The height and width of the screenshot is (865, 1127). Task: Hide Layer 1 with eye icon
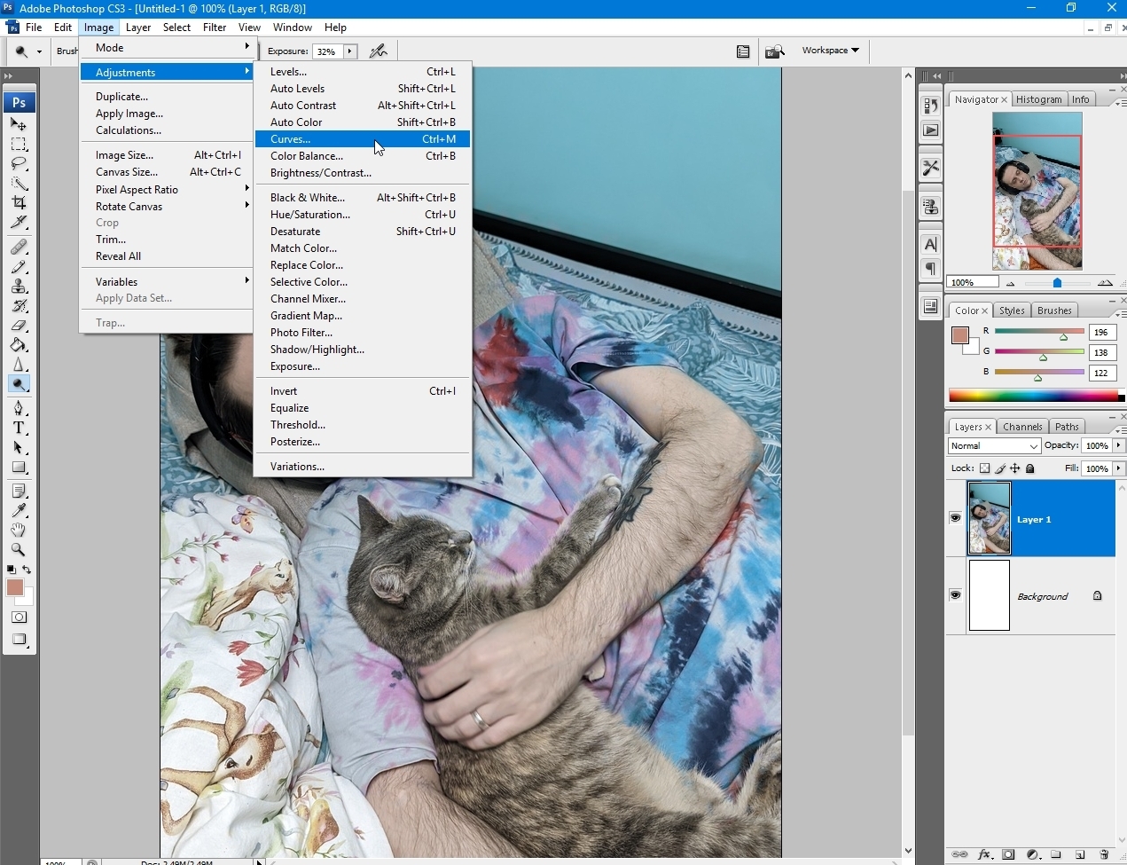(x=955, y=518)
